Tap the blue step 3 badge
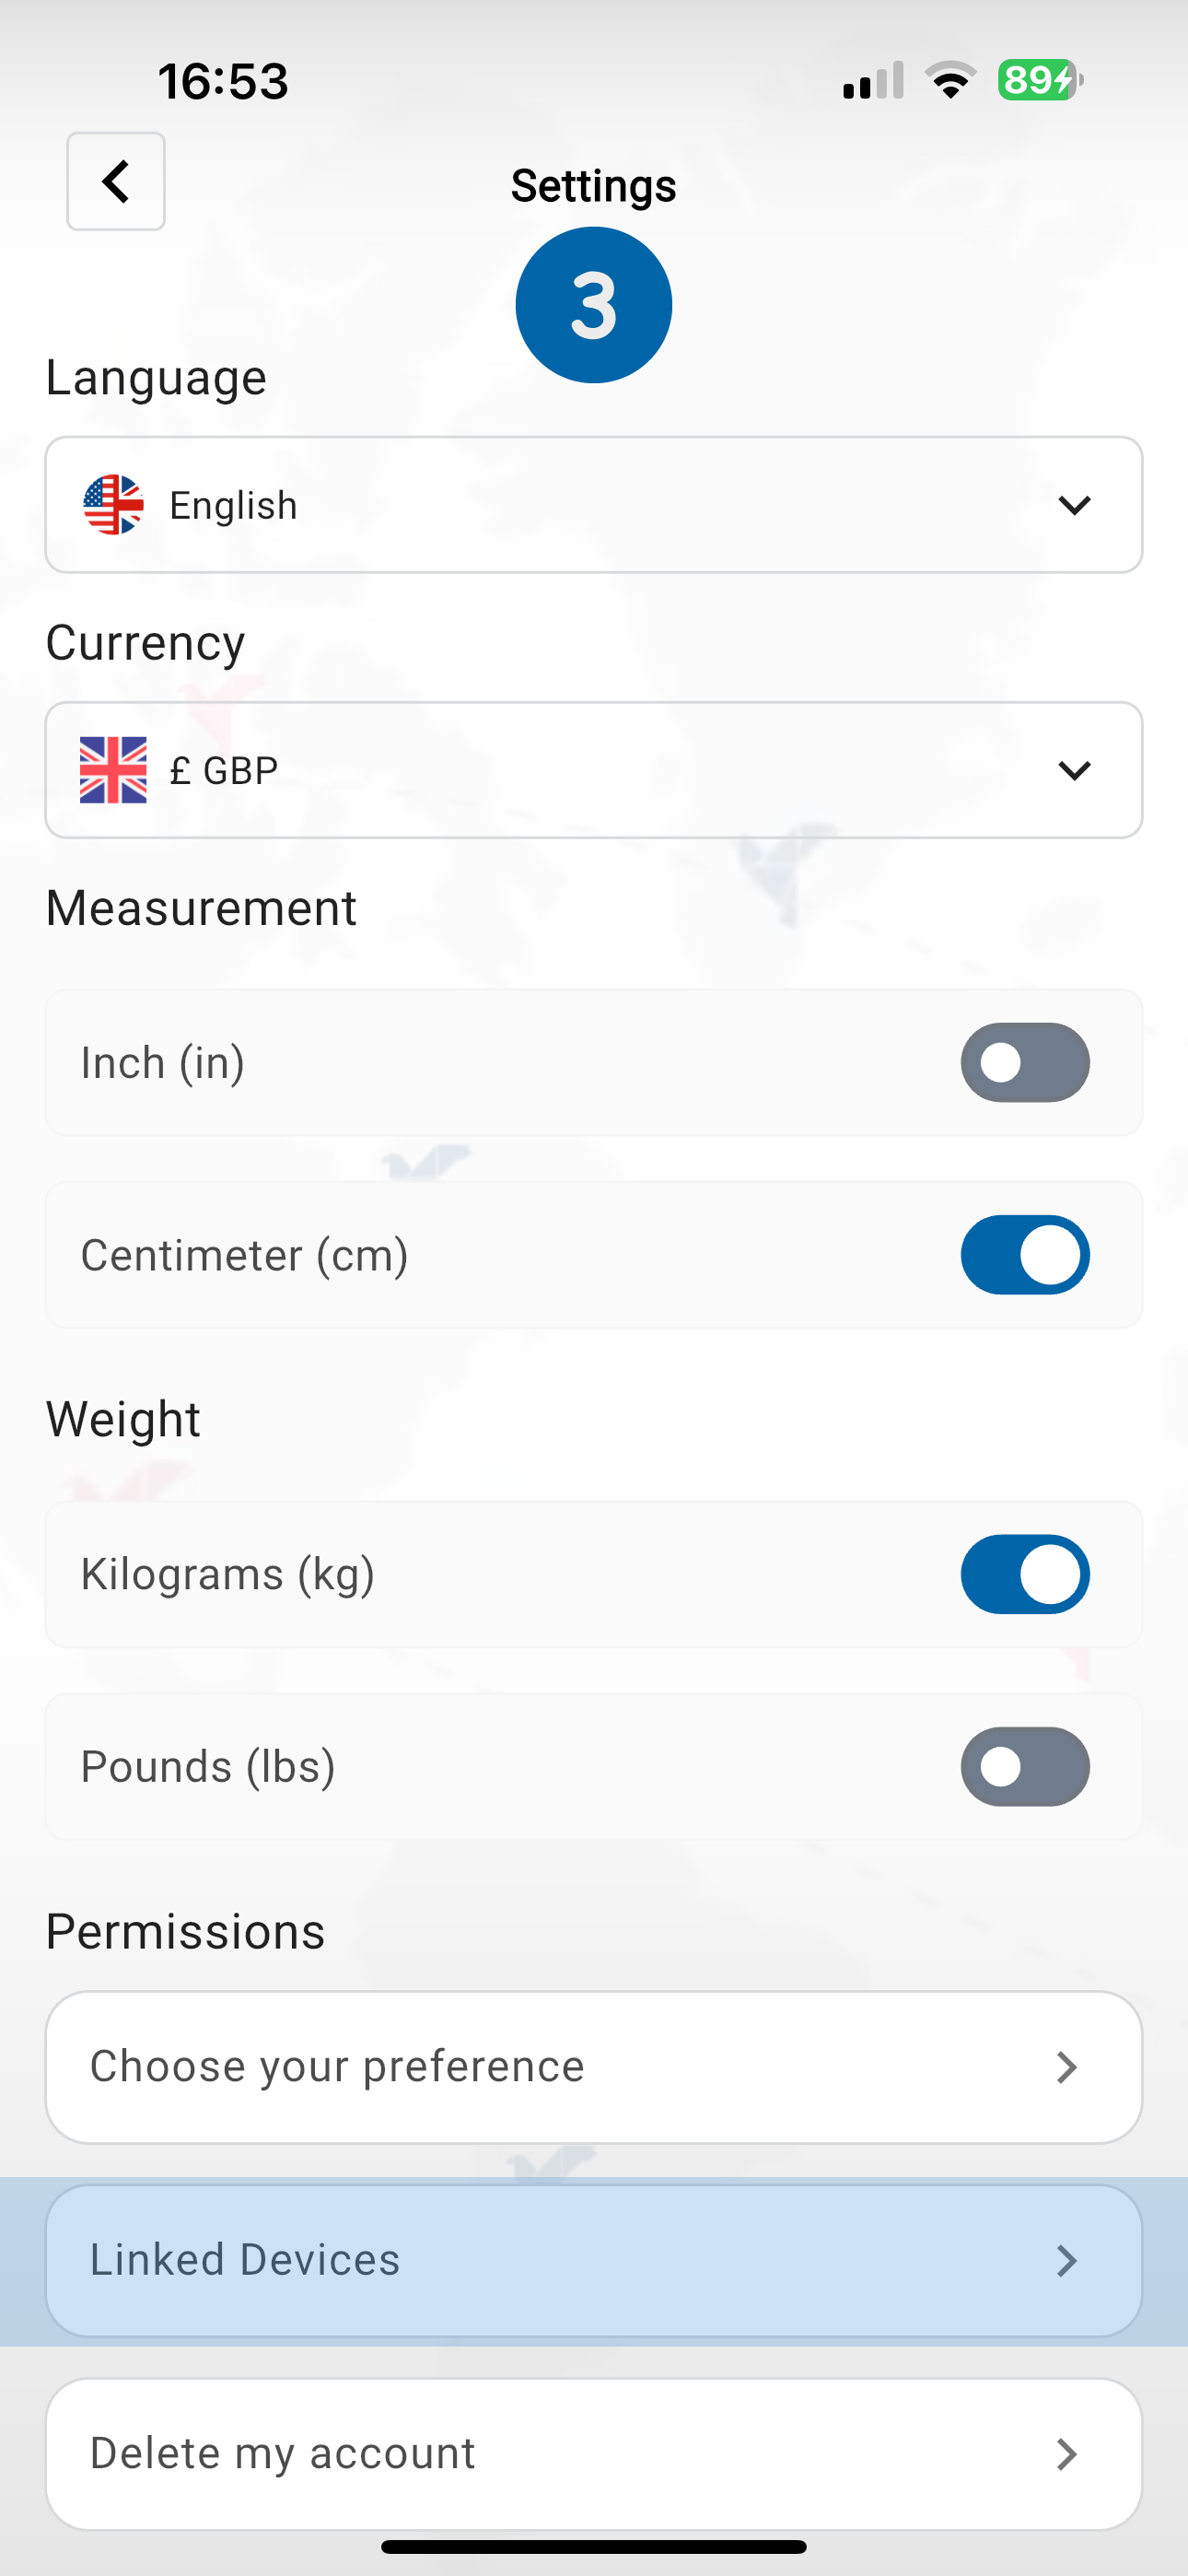Screen dimensions: 1188x2576 (x=593, y=305)
